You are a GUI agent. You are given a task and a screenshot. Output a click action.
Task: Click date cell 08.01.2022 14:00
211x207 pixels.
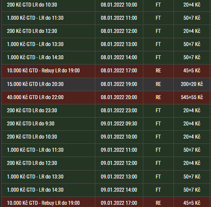click(x=119, y=57)
